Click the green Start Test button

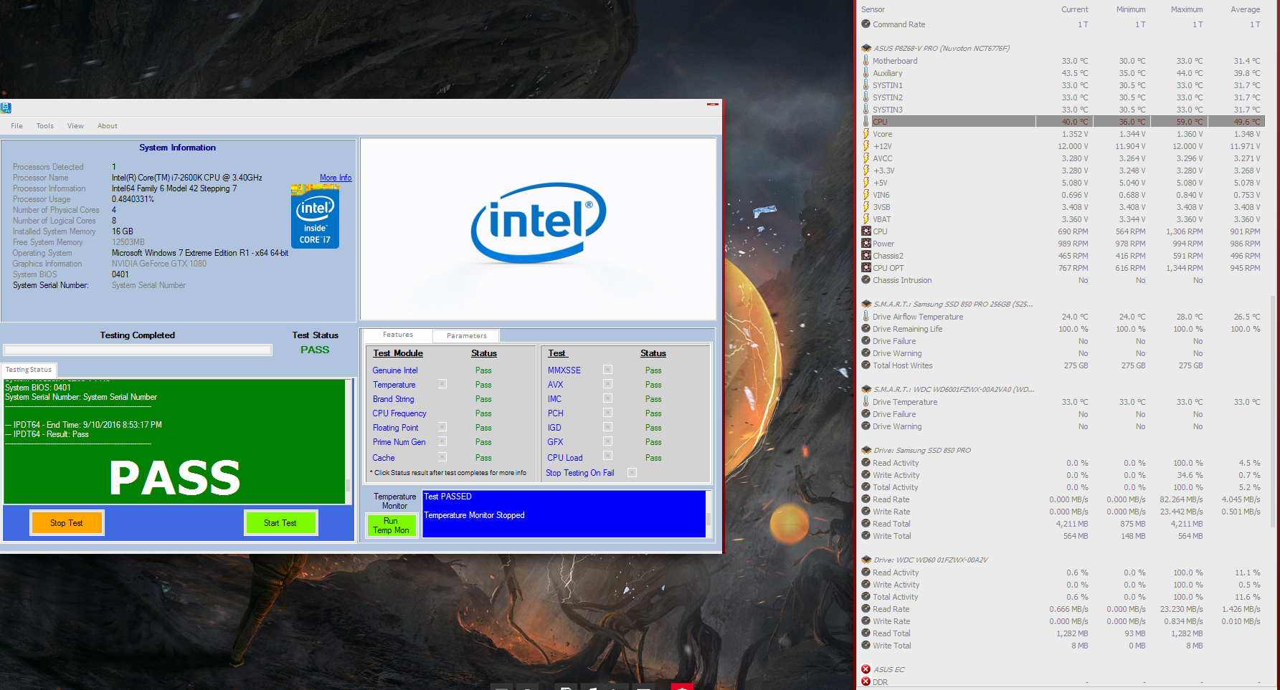pyautogui.click(x=280, y=523)
